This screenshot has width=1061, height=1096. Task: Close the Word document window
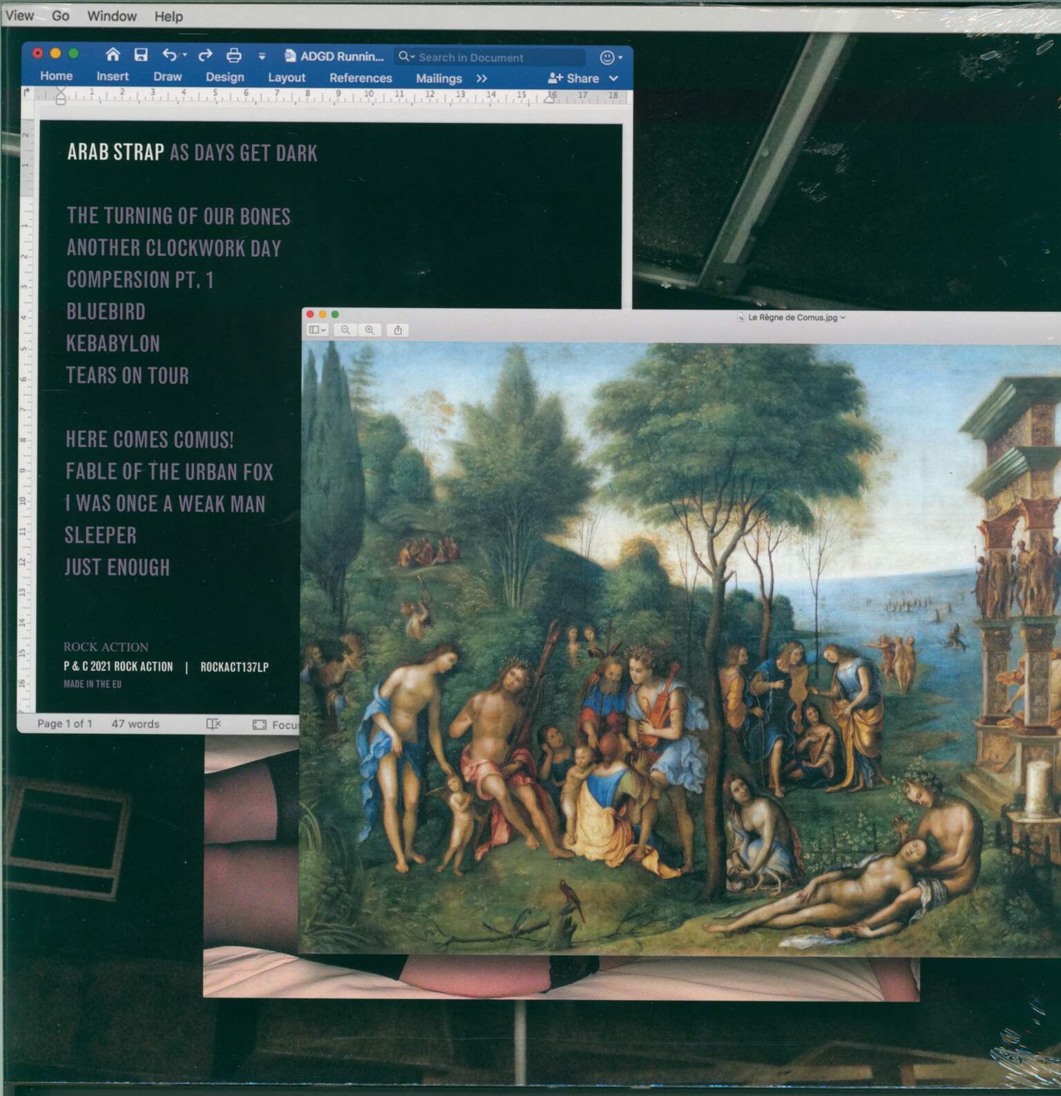(38, 53)
